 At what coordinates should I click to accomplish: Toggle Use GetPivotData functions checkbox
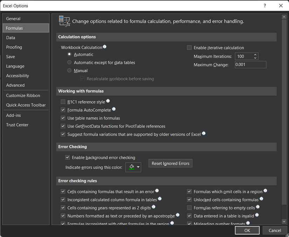[63, 126]
